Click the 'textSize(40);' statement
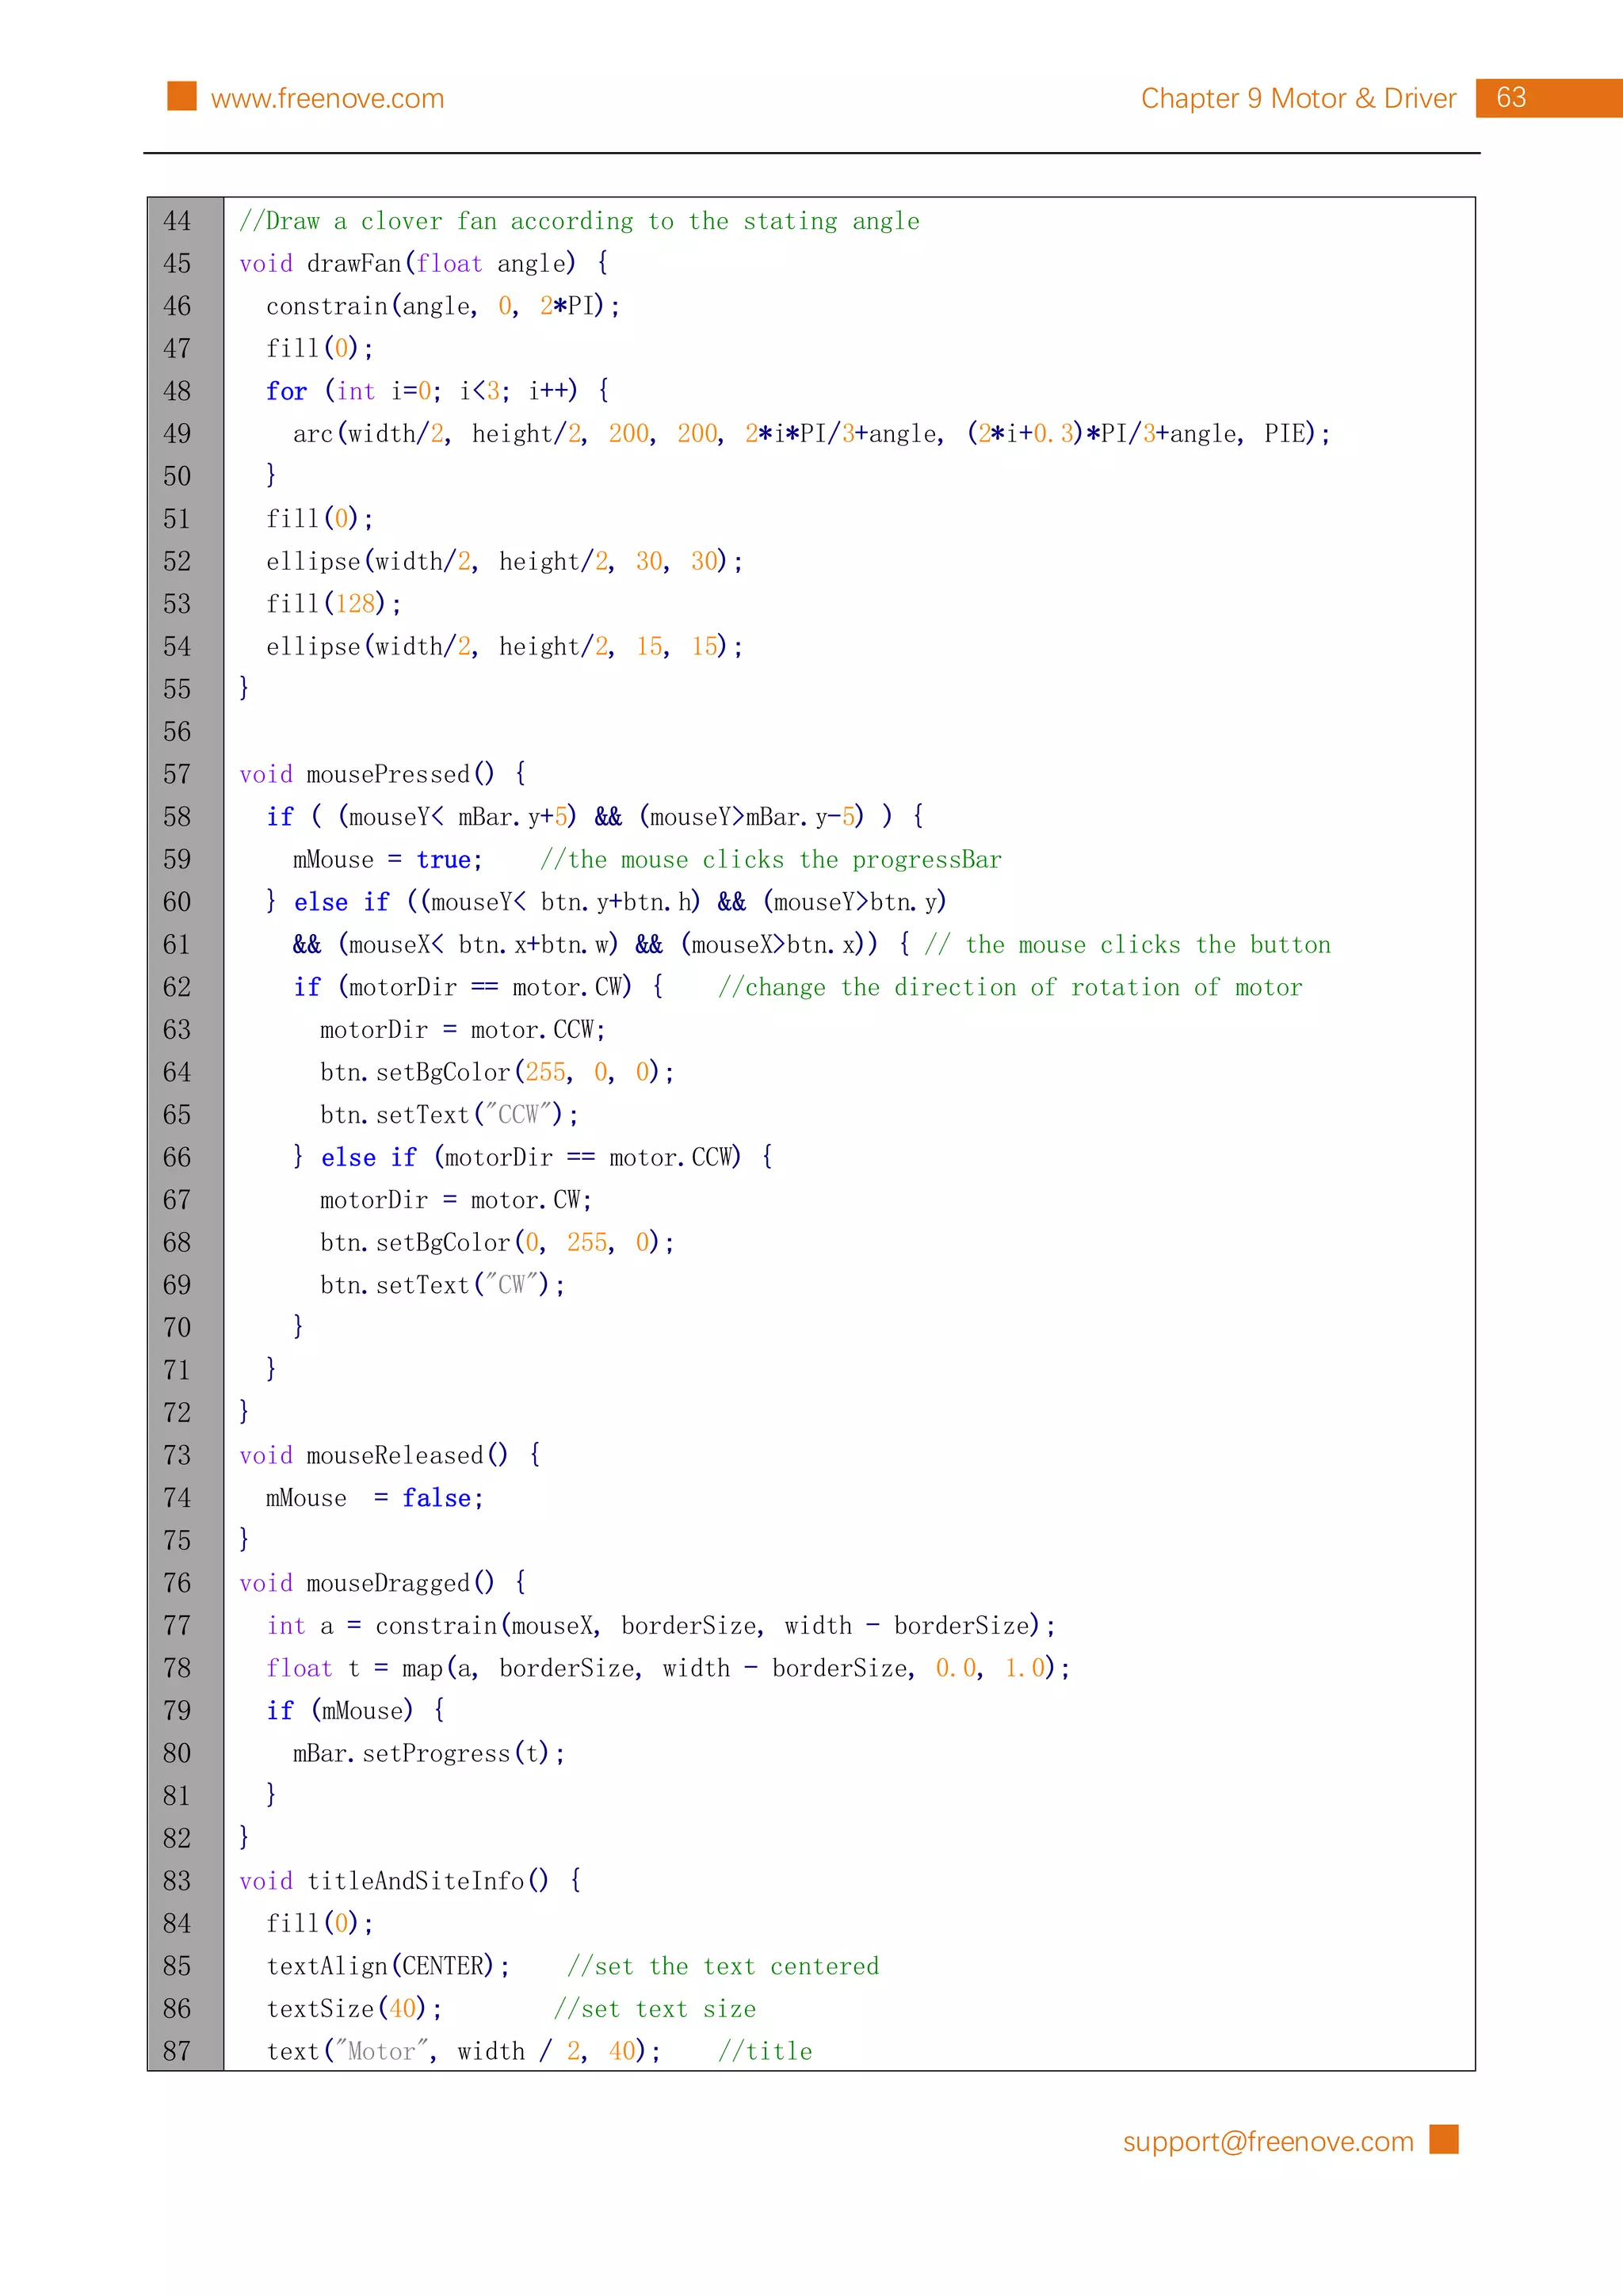This screenshot has width=1623, height=2296. click(x=354, y=2009)
